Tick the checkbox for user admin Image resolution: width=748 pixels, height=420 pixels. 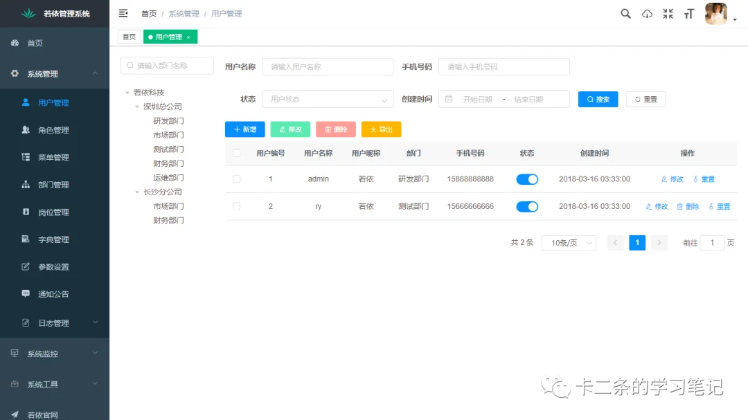(237, 179)
